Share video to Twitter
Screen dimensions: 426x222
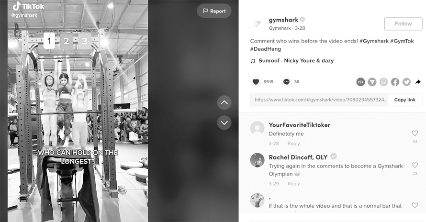pyautogui.click(x=406, y=82)
